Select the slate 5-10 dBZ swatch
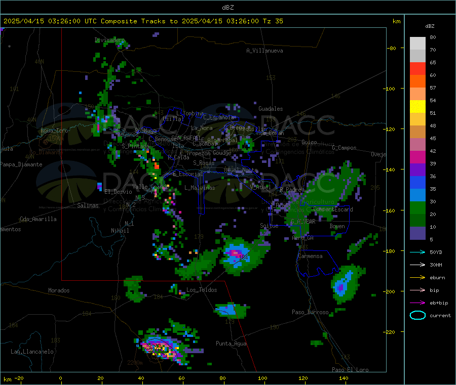Image resolution: width=456 pixels, height=385 pixels. (417, 233)
